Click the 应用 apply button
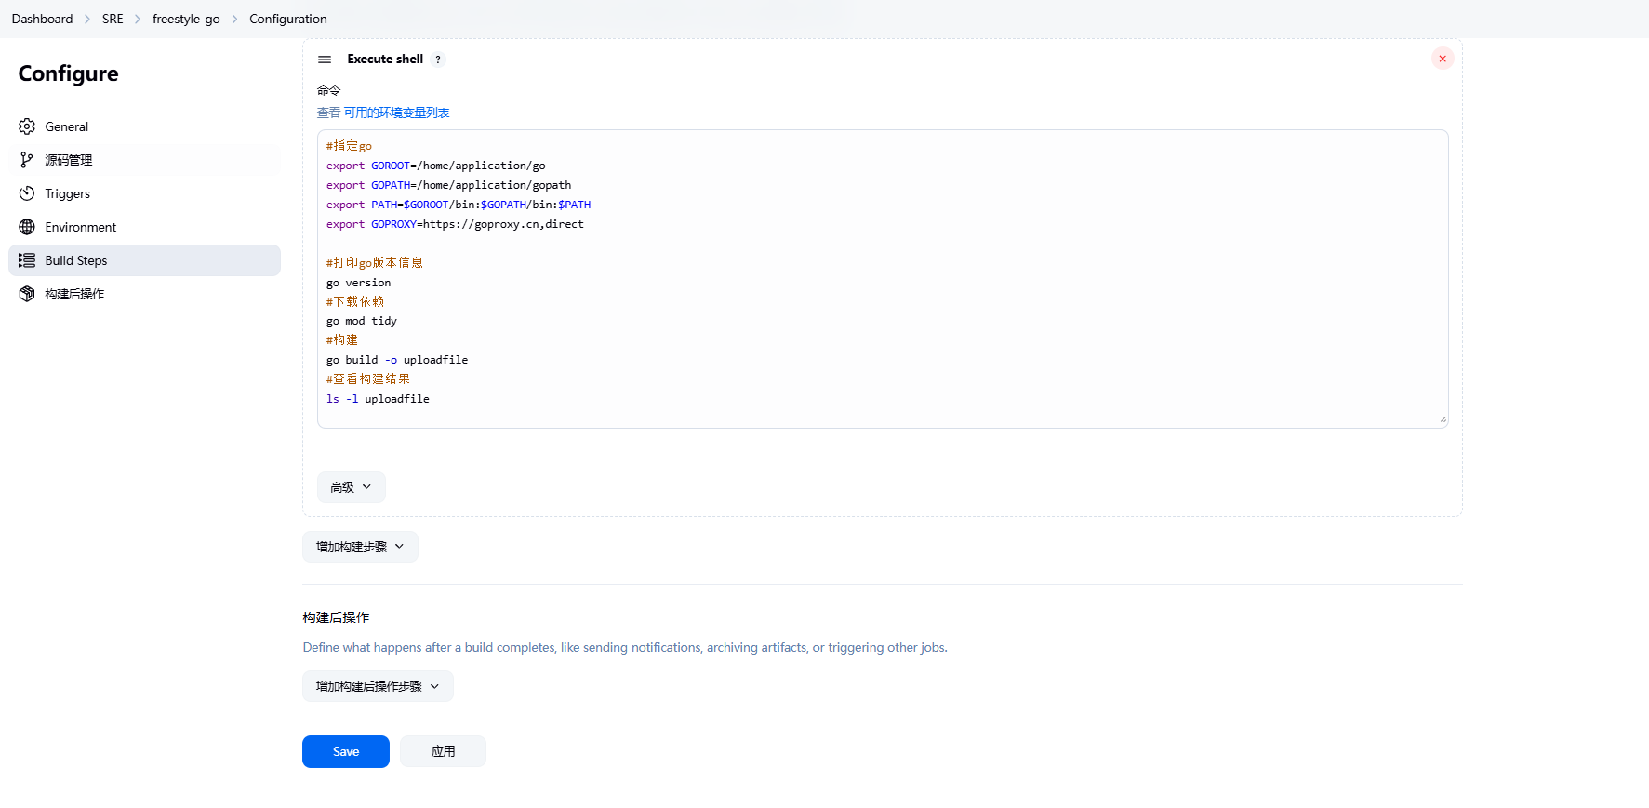1649x808 pixels. click(443, 751)
